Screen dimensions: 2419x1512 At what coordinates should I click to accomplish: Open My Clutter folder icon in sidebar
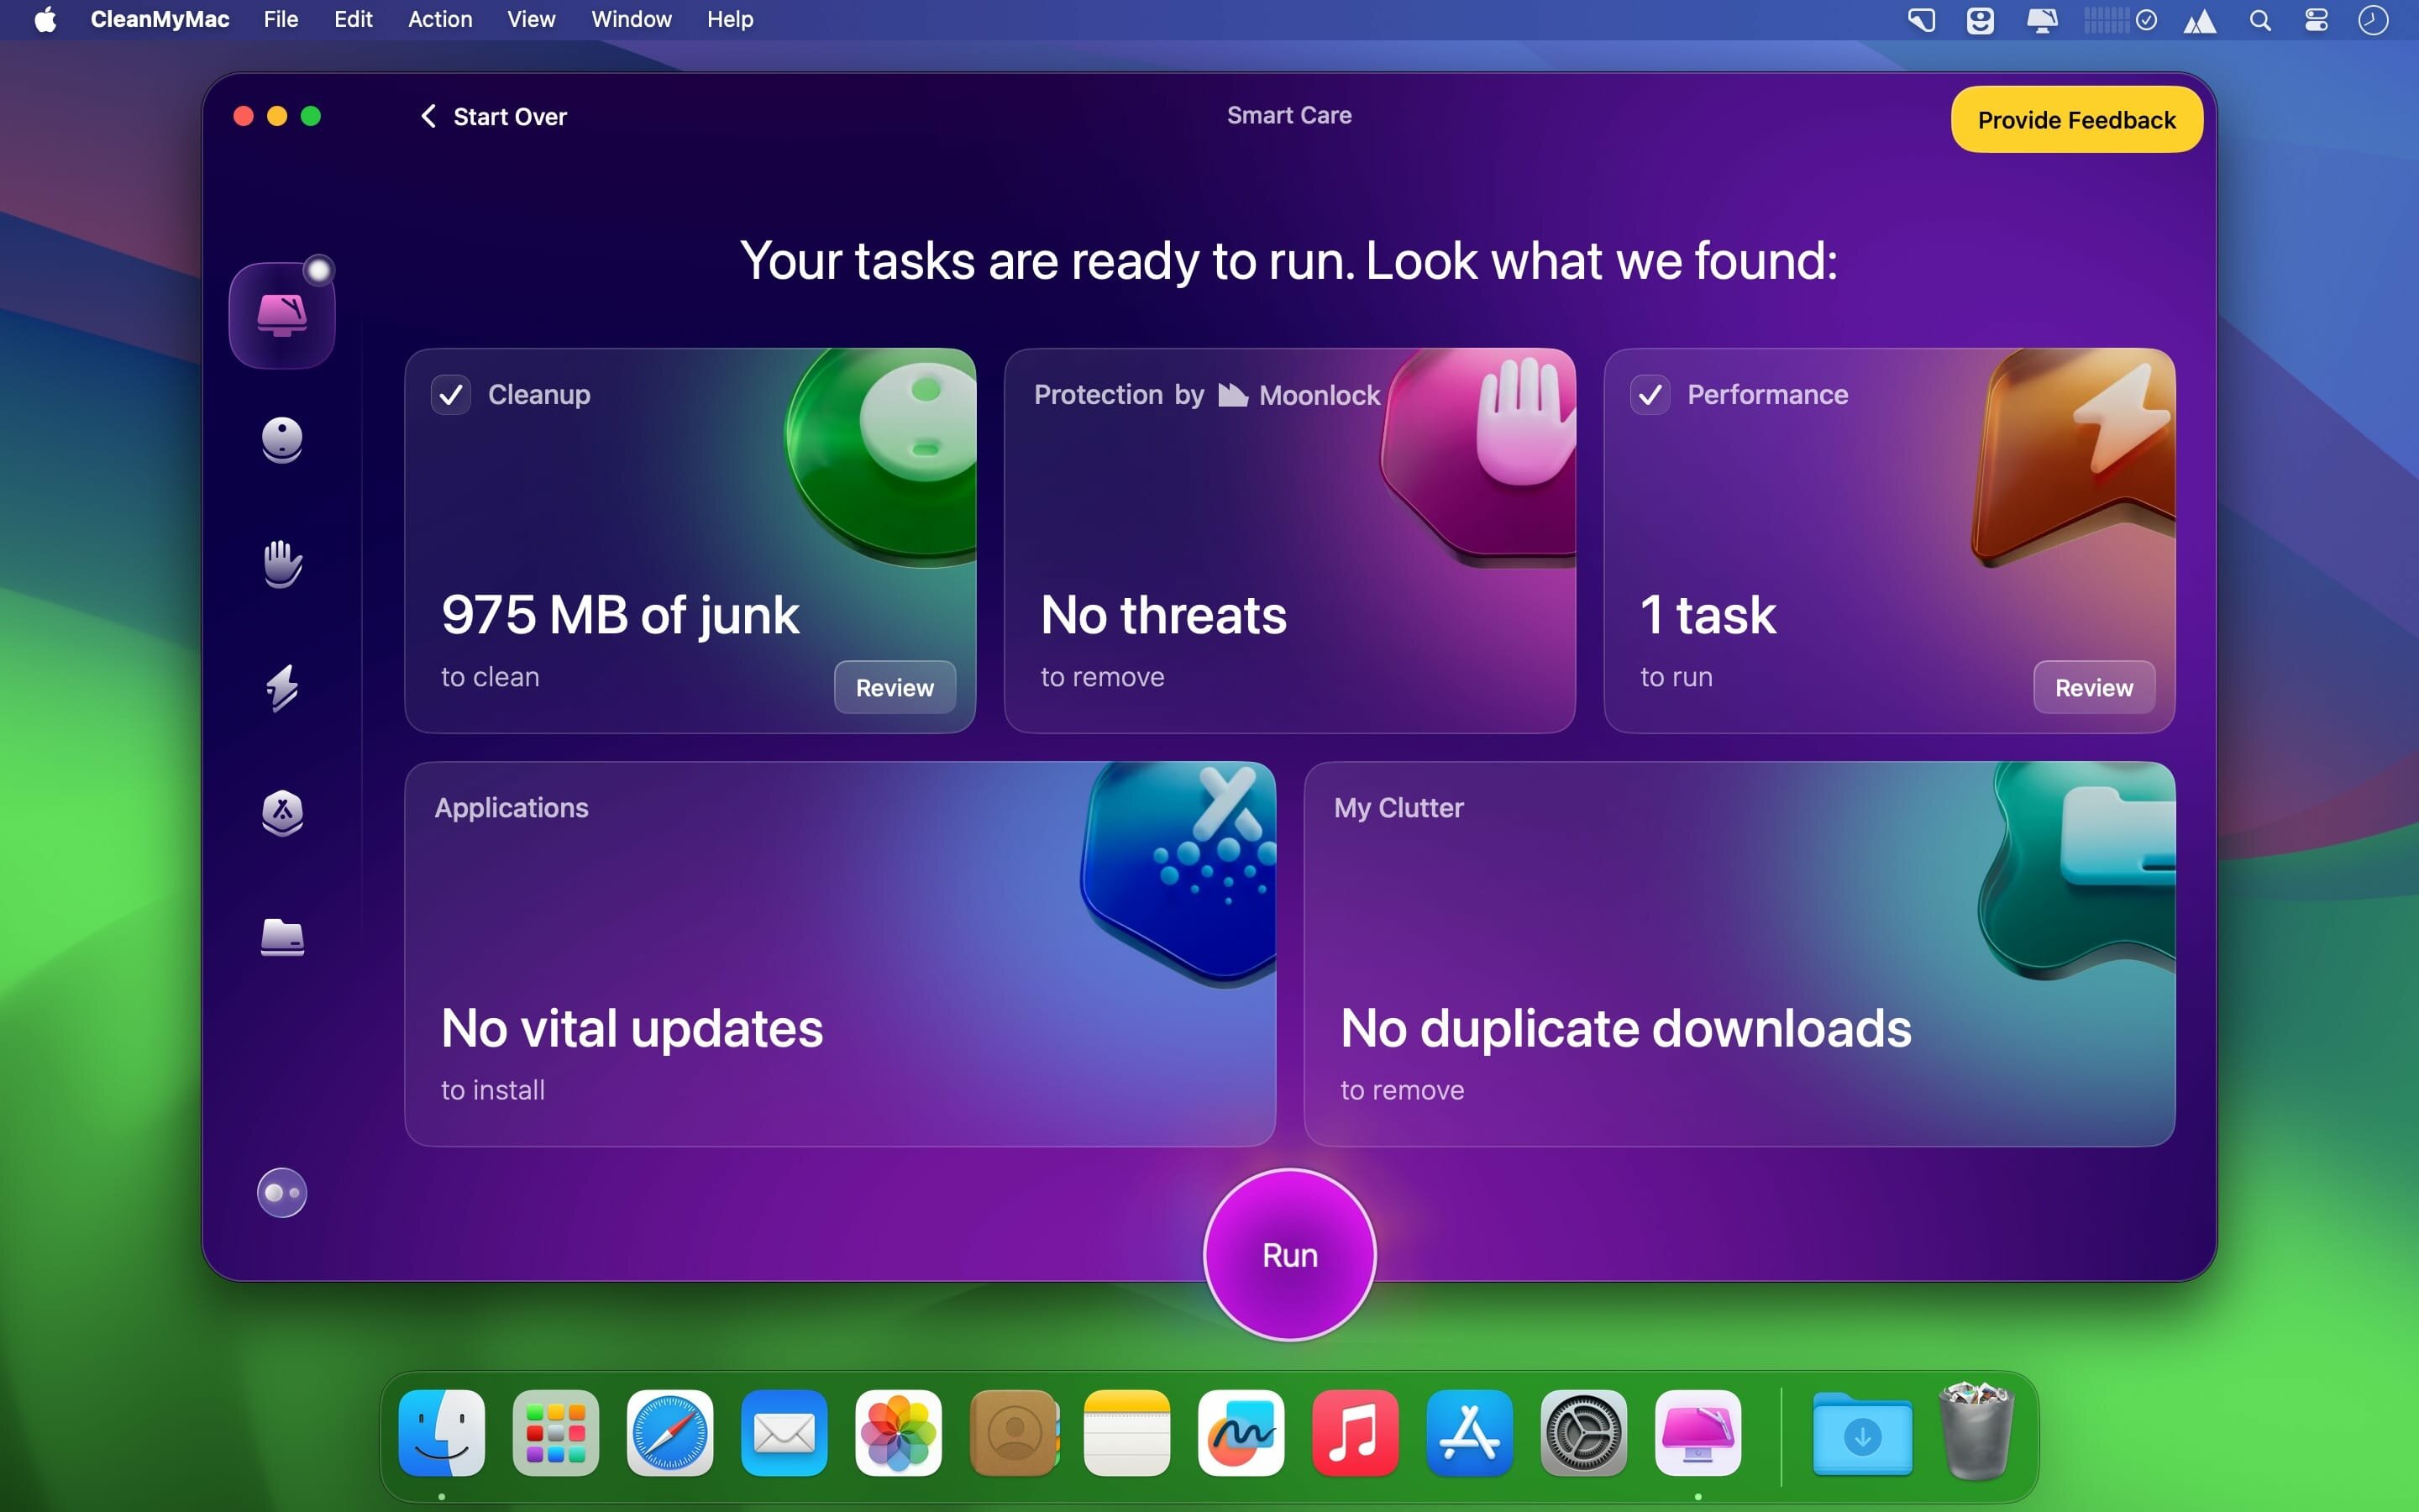click(x=282, y=937)
